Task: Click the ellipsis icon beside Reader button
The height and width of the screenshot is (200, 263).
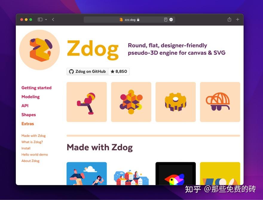Action: (x=171, y=19)
